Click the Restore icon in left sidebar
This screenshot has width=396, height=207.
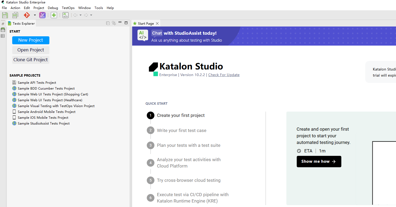coord(3,24)
